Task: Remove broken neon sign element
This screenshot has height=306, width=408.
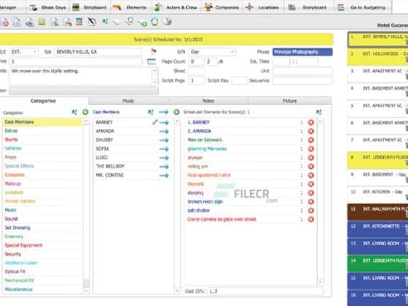Action: pos(310,202)
